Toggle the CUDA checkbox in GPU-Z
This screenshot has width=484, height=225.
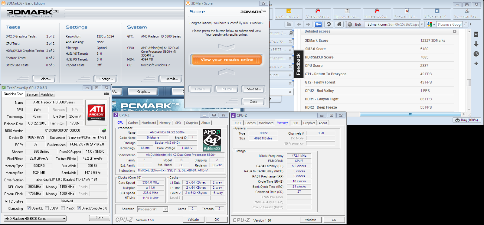coord(47,208)
